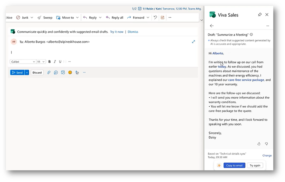This screenshot has height=182, width=285.
Task: Open the Sweep tool
Action: click(45, 17)
